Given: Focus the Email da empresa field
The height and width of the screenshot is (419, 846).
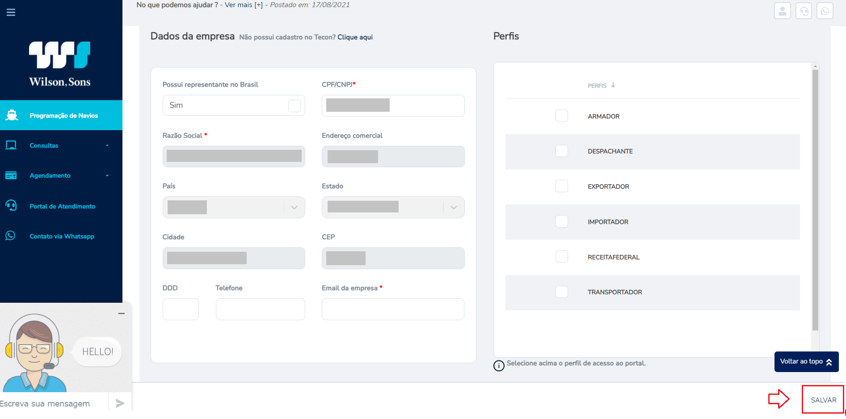Looking at the screenshot, I should pos(393,309).
